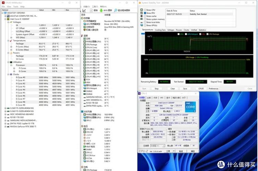Enable the Stress GPU(s) checkbox
This screenshot has height=171, width=258.
tap(145, 25)
